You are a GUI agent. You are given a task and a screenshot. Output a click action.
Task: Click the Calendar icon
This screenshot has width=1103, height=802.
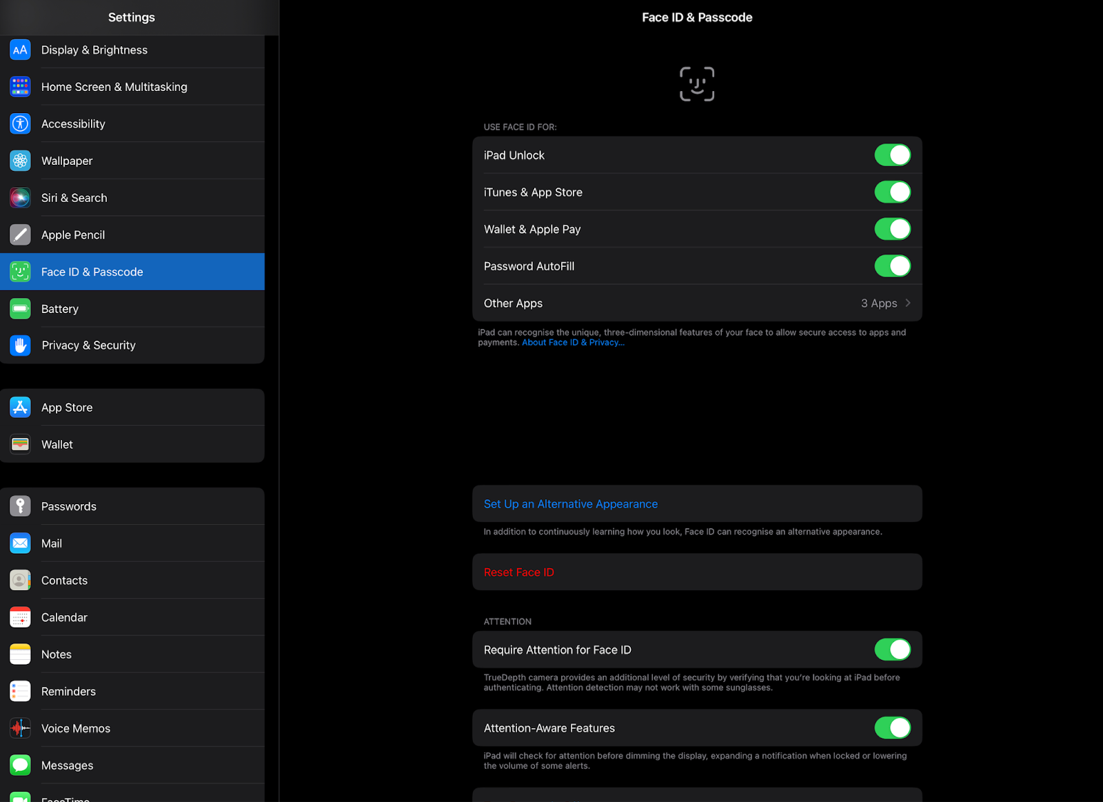20,617
